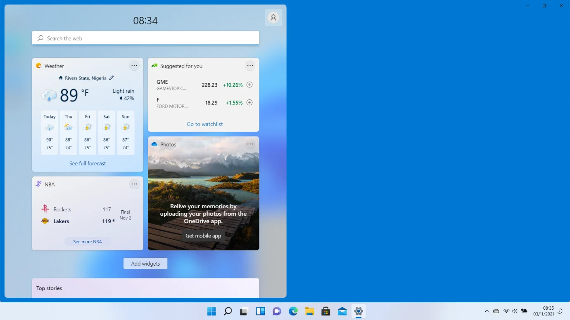Open File Explorer from the taskbar

(x=310, y=311)
